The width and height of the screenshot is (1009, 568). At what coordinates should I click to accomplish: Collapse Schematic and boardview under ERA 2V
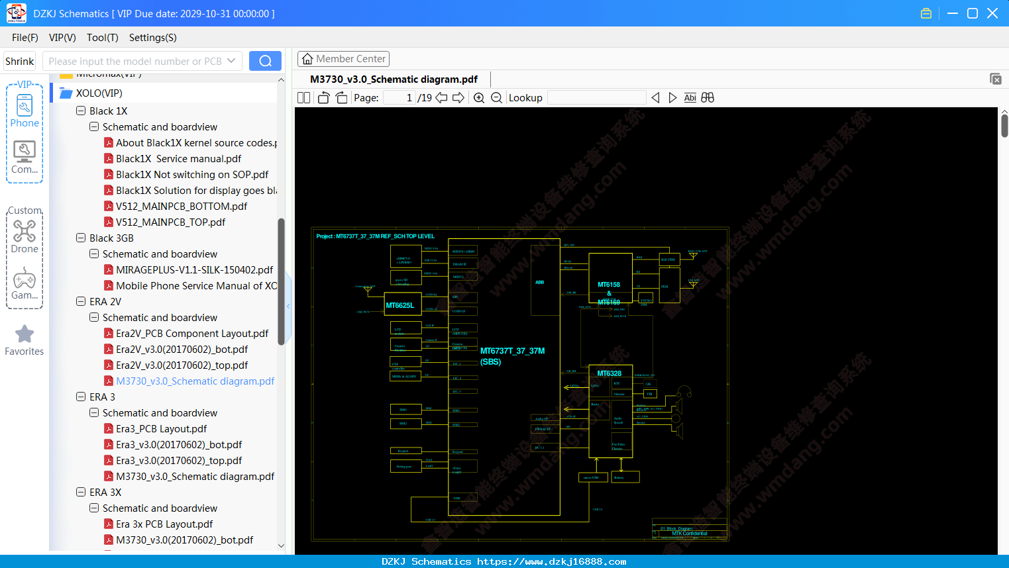(x=94, y=318)
